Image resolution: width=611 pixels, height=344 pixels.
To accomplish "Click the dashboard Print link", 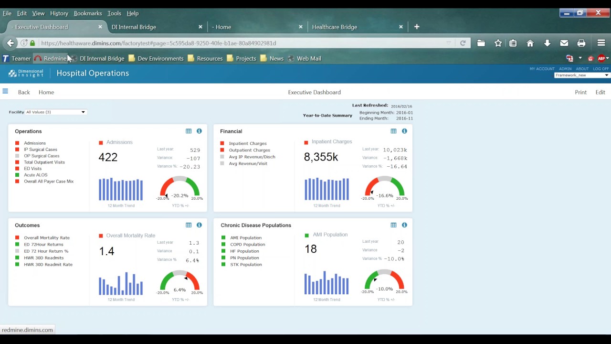I will point(580,92).
